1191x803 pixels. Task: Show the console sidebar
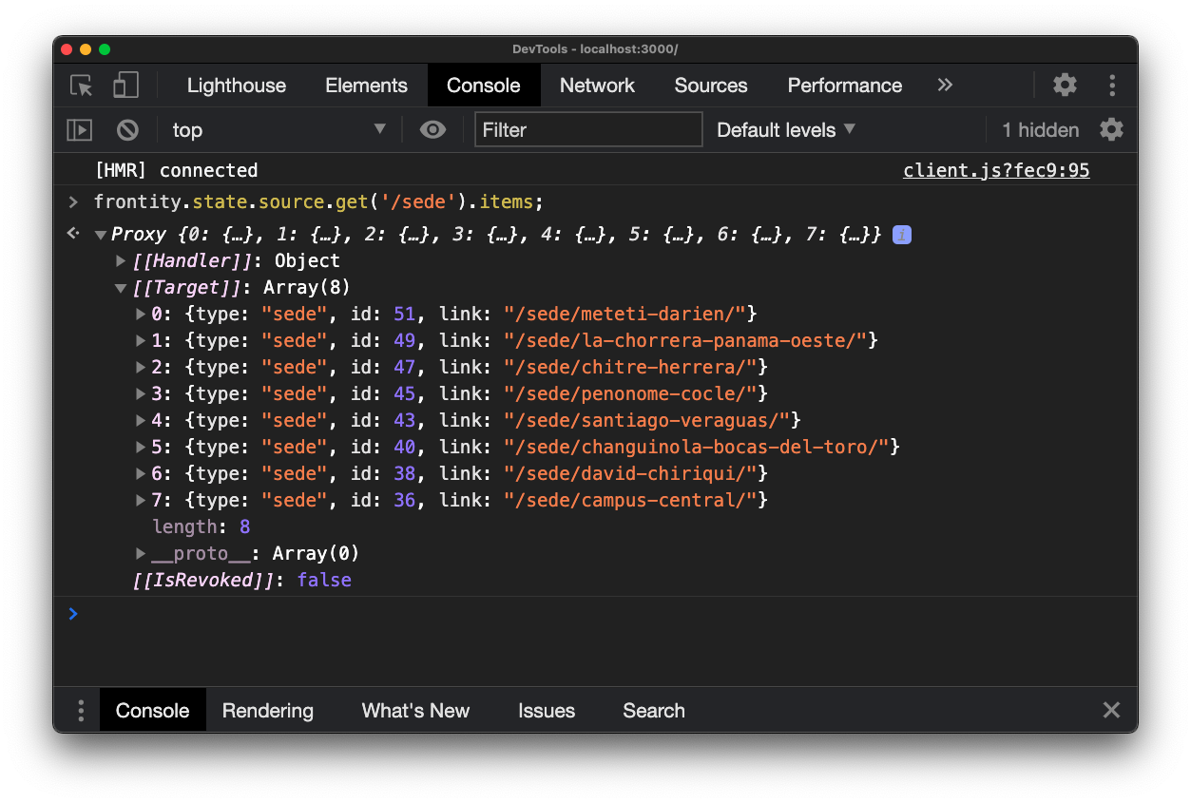[x=79, y=130]
